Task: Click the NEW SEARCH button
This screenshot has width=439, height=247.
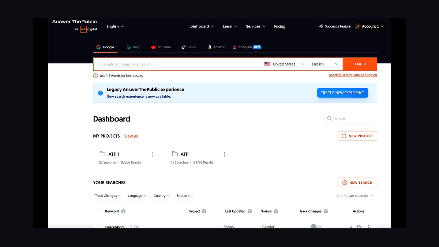Action: click(357, 183)
